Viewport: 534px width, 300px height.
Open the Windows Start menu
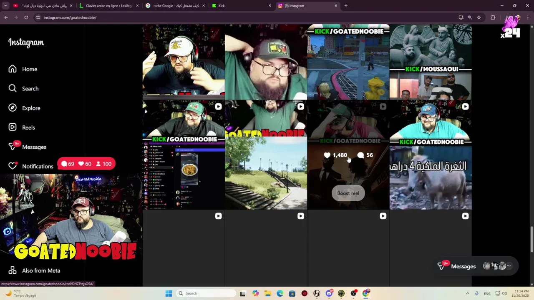pyautogui.click(x=169, y=293)
